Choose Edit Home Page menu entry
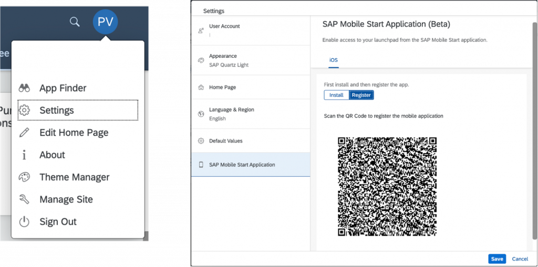538x267 pixels. click(78, 133)
